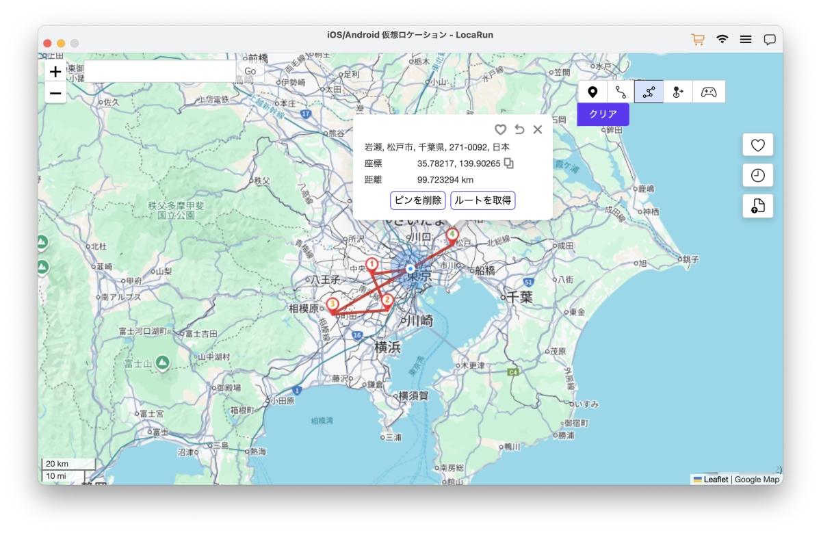Click the 八王子 label on the map

[326, 280]
